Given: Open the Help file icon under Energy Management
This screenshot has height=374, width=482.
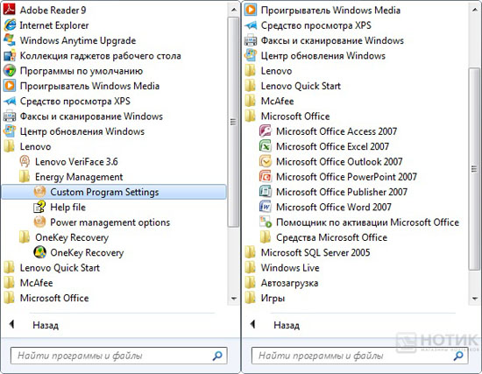Looking at the screenshot, I should (x=39, y=207).
